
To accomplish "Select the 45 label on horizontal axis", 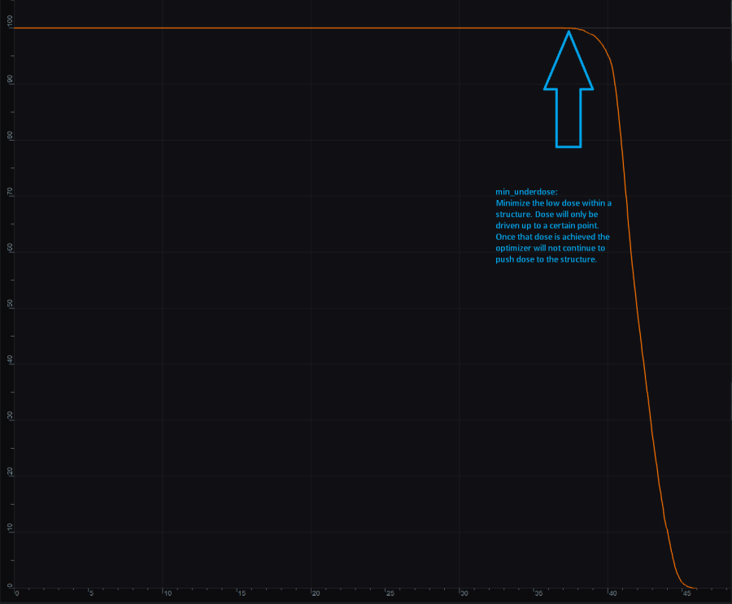I will pyautogui.click(x=687, y=593).
